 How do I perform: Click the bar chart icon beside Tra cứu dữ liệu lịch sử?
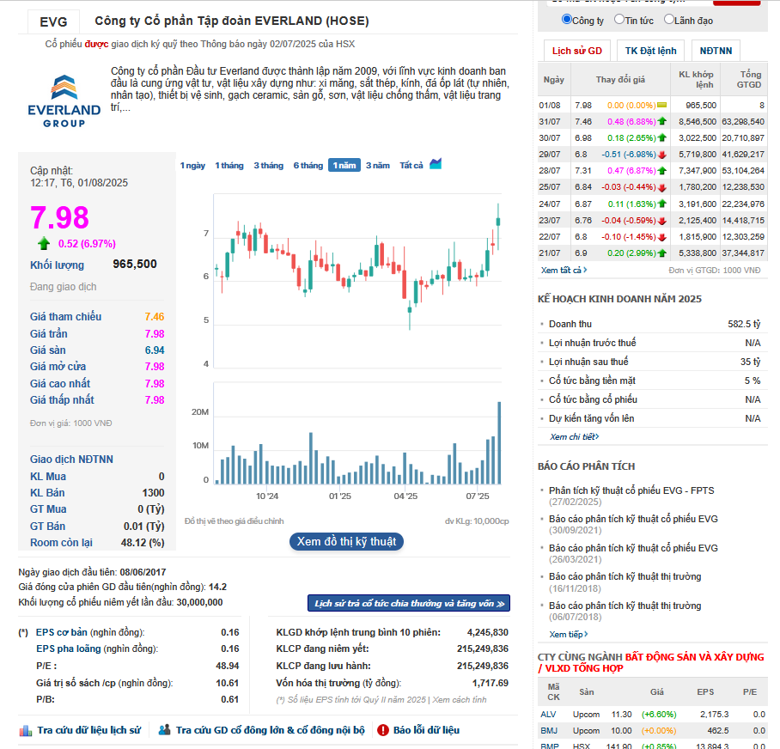pos(26,730)
